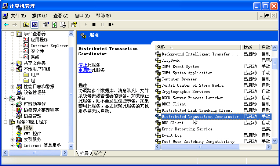Click gear icon of Cryptographic Services row

(x=158, y=91)
